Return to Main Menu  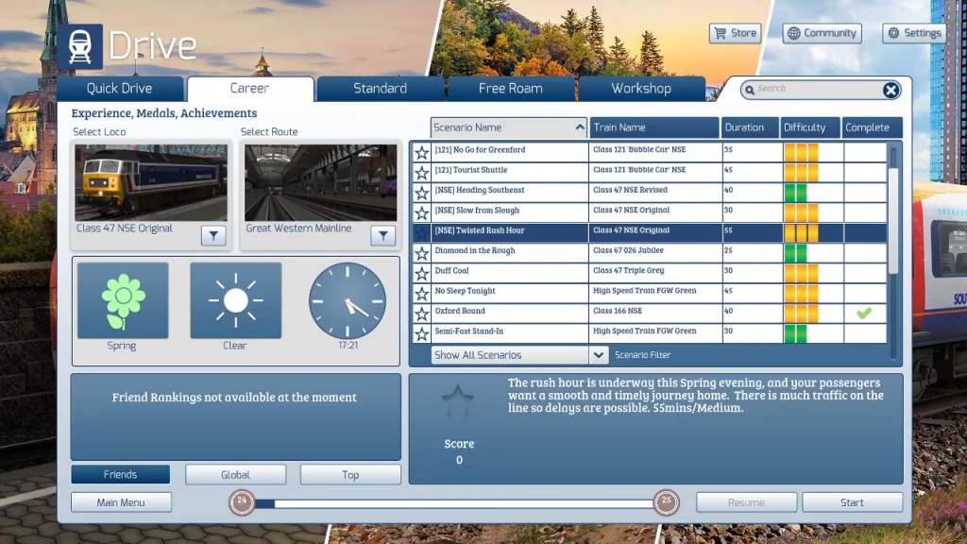coord(121,502)
